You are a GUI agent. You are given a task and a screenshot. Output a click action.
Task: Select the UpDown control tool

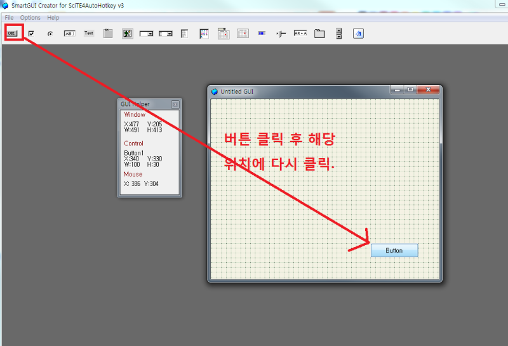click(x=339, y=34)
